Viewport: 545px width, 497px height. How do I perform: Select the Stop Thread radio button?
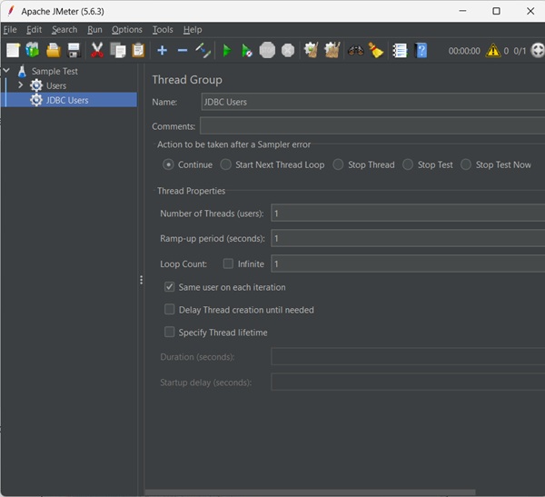tap(338, 164)
